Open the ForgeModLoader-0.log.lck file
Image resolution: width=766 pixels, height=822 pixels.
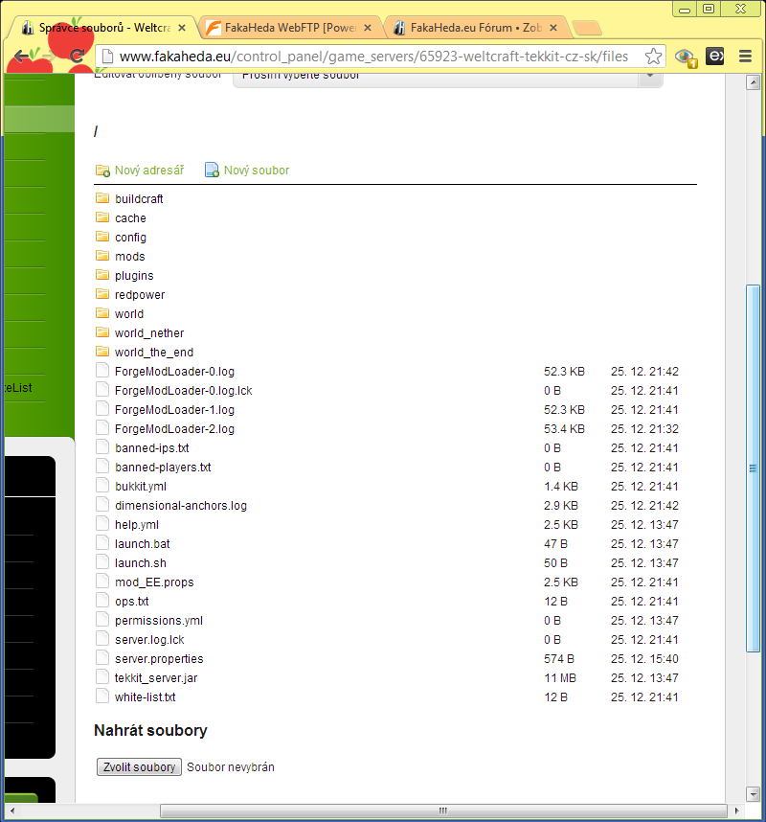[184, 391]
